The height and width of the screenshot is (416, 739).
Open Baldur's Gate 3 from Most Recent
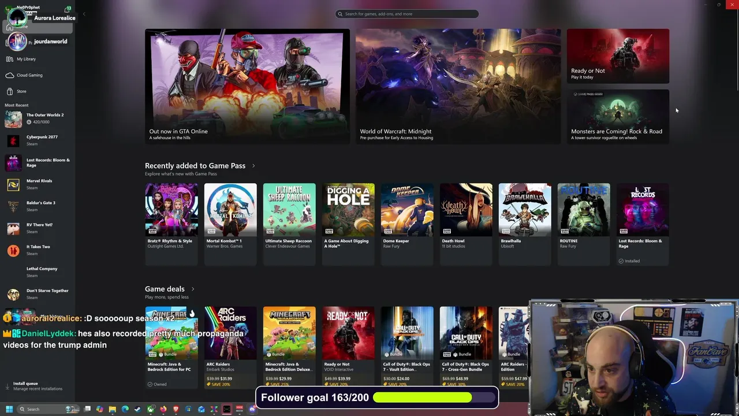coord(38,206)
